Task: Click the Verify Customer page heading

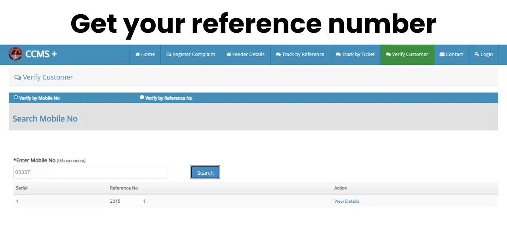Action: click(x=48, y=77)
